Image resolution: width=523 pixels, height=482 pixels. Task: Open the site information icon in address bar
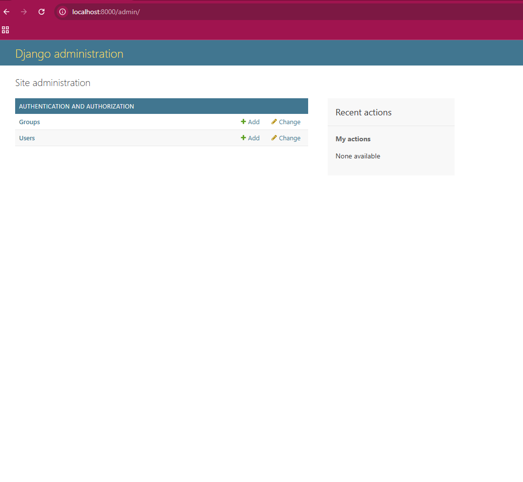point(62,12)
